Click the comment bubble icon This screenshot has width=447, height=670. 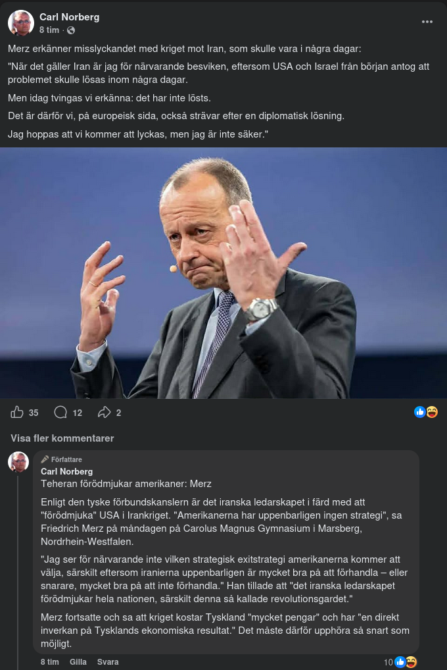pos(60,413)
